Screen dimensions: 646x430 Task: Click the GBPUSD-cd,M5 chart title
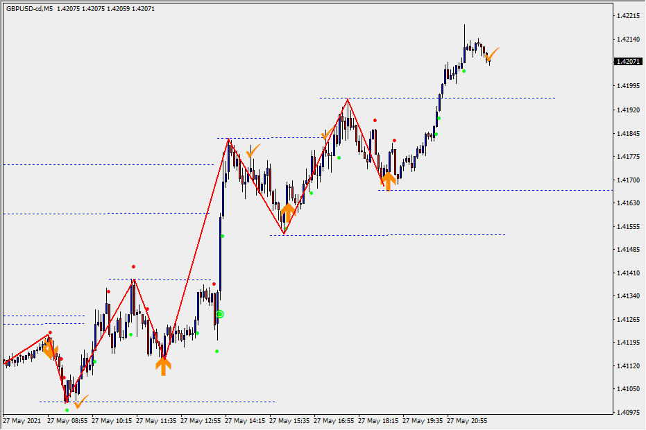pos(29,9)
